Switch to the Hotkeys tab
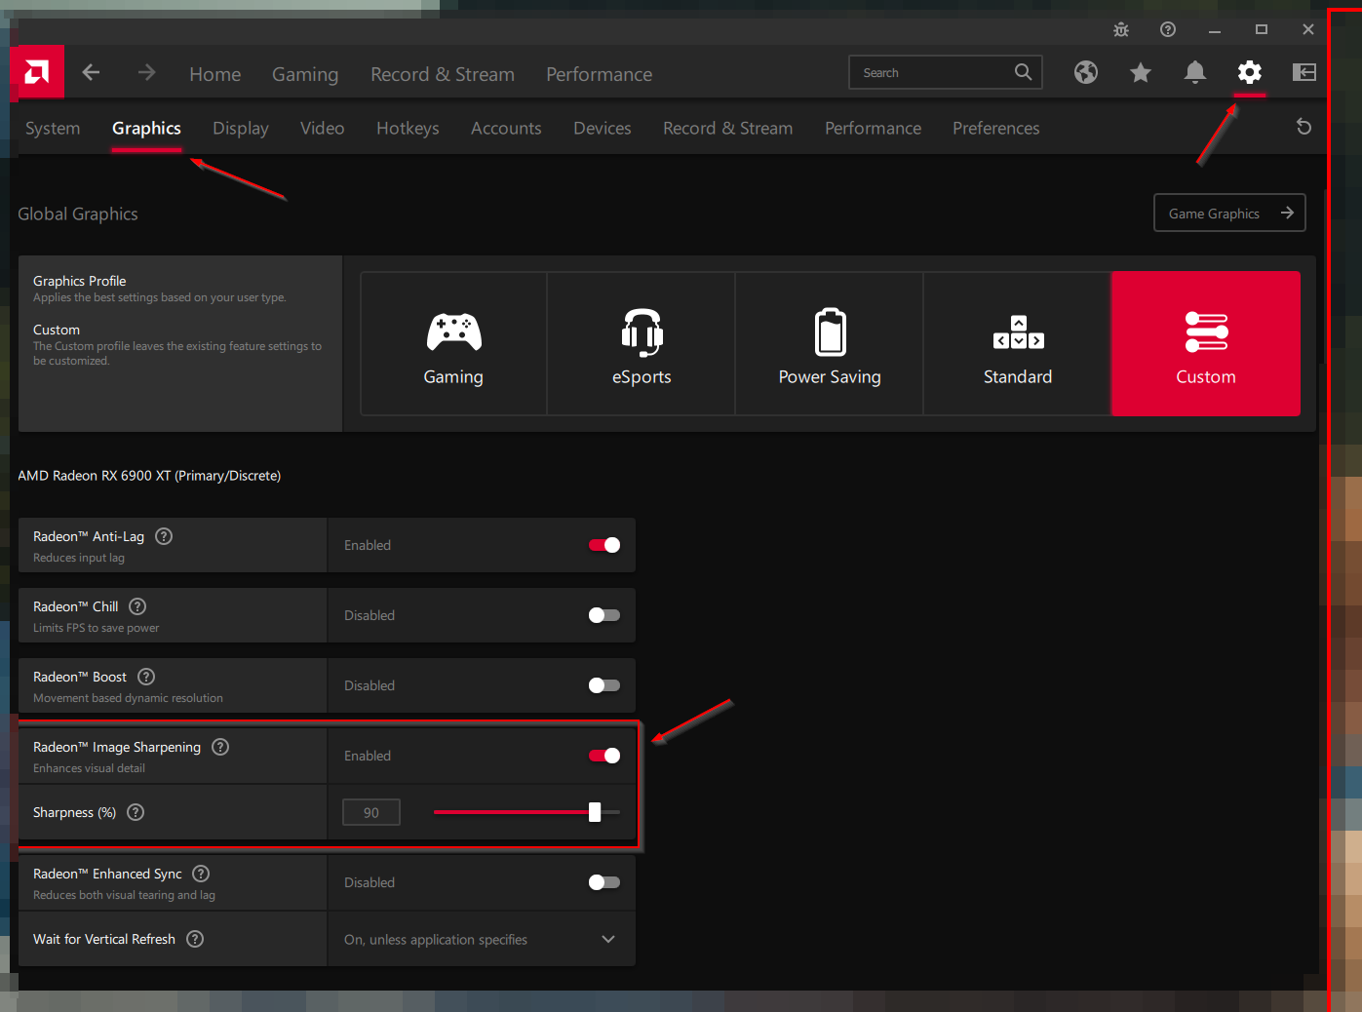1362x1012 pixels. [408, 128]
